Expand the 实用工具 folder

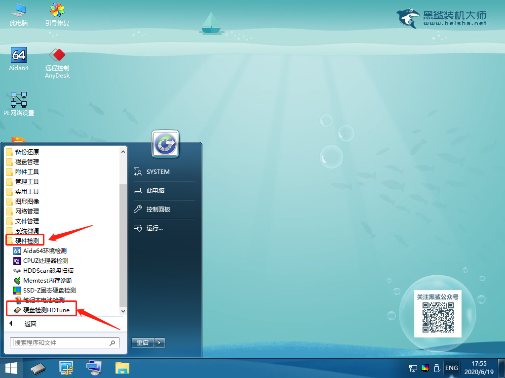click(23, 191)
